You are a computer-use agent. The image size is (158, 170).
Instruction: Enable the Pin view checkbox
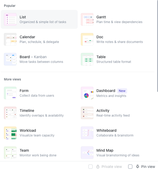tap(130, 167)
